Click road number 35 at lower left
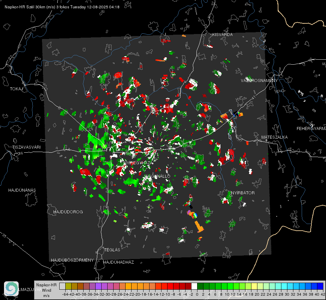Viewport: 326px width, 300px height. 4,235
